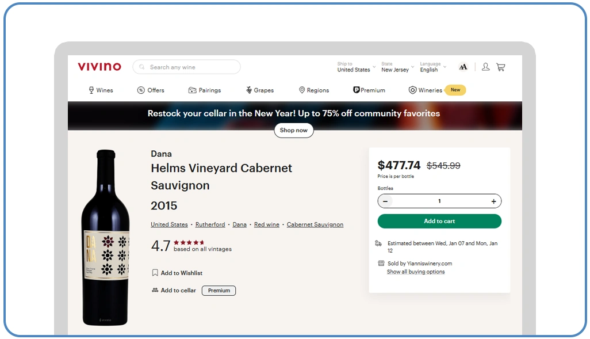590x339 pixels.
Task: Click the text size AA icon
Action: pyautogui.click(x=463, y=67)
